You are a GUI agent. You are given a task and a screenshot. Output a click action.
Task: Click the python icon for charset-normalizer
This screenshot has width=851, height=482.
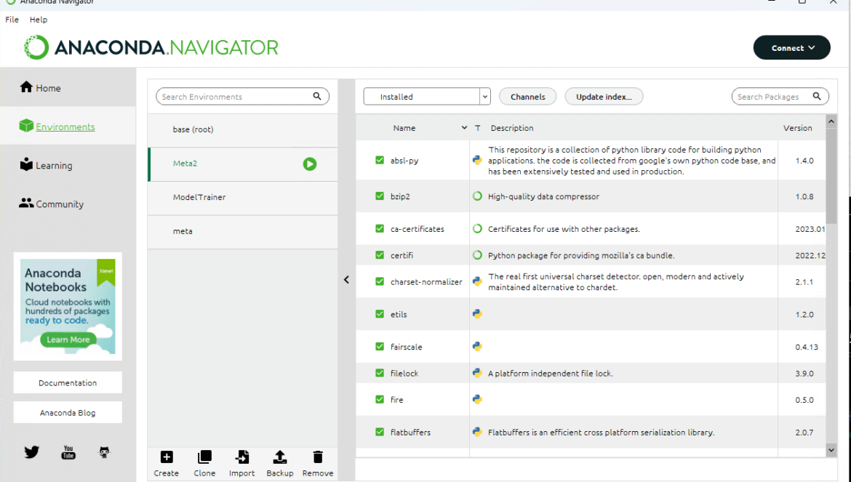click(x=477, y=281)
